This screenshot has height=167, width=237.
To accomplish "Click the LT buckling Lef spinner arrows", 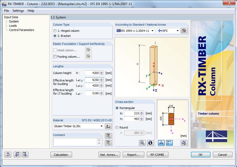I will (101, 93).
